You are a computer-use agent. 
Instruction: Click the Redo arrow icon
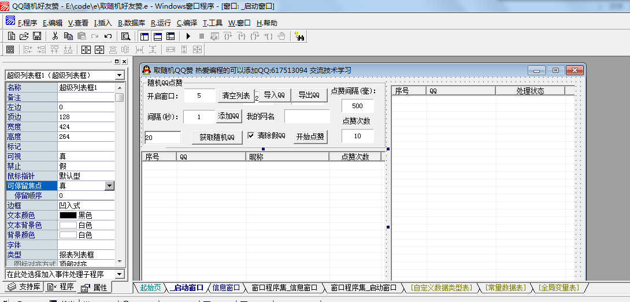pyautogui.click(x=95, y=36)
